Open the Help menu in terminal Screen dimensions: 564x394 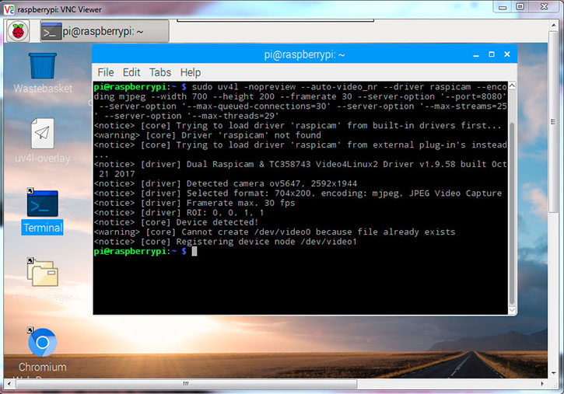point(191,72)
